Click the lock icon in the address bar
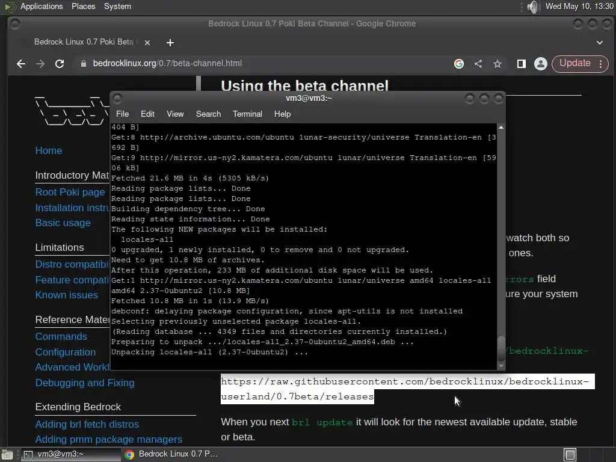Viewport: 616px width, 462px height. pos(83,64)
